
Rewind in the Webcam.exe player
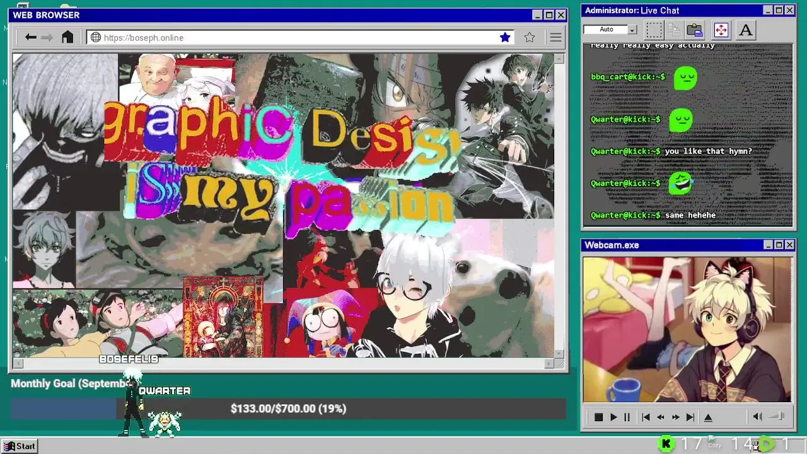661,417
